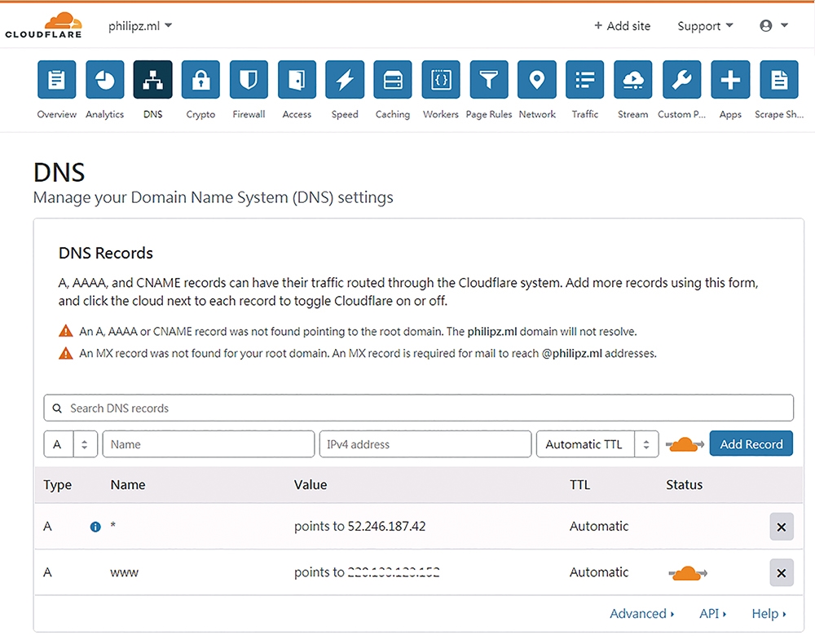
Task: Open the record type A dropdown
Action: click(71, 444)
